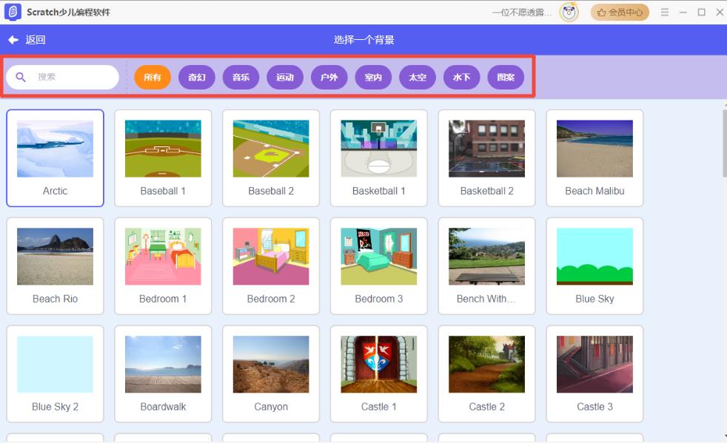Choose the 户外 outdoor category
This screenshot has height=443, width=727.
click(x=329, y=77)
